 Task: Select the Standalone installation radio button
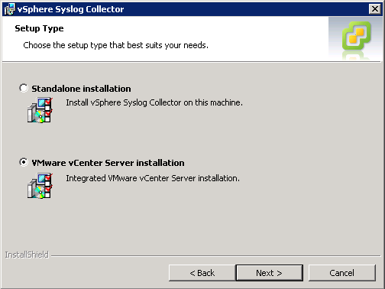click(24, 88)
